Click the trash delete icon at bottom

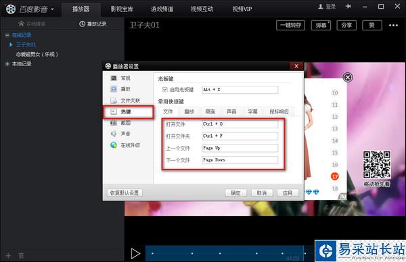pyautogui.click(x=21, y=256)
